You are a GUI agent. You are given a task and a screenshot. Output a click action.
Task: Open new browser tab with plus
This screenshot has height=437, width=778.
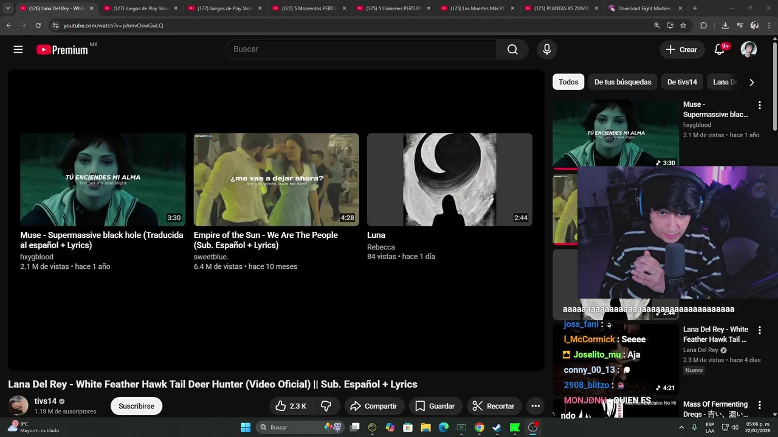coord(695,8)
